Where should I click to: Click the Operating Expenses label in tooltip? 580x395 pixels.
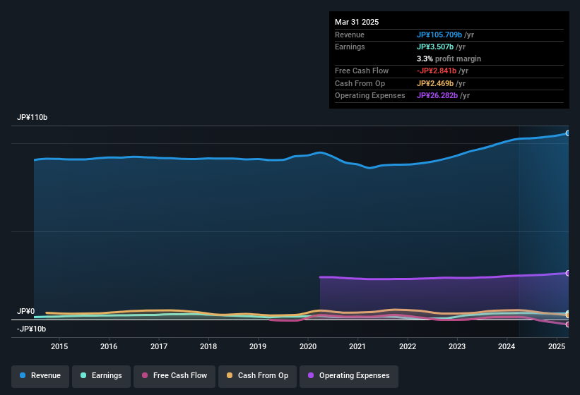[x=370, y=96]
